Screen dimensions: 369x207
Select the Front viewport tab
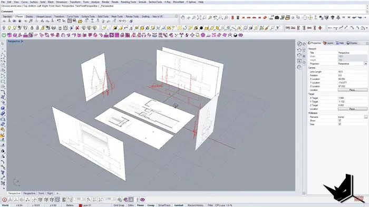pyautogui.click(x=41, y=193)
